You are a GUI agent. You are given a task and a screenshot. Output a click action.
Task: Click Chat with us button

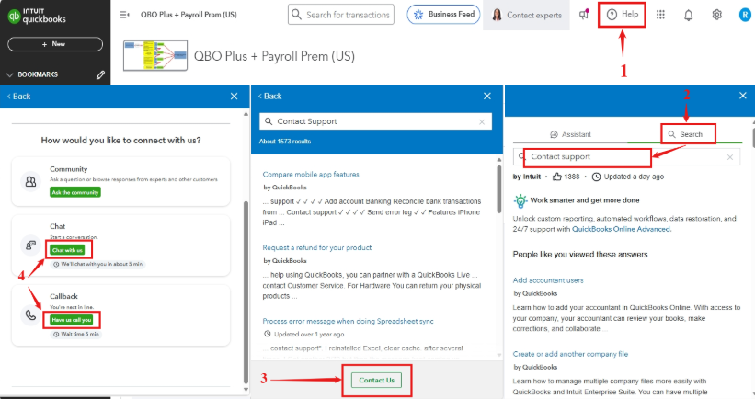(67, 250)
